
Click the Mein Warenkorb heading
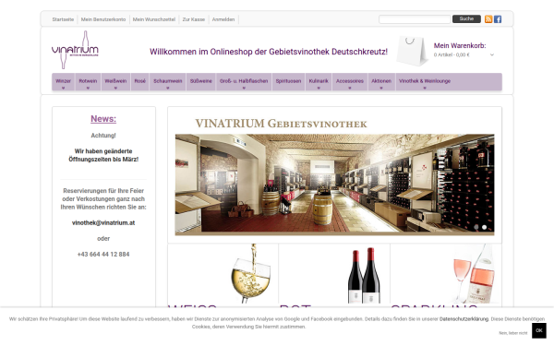(460, 45)
